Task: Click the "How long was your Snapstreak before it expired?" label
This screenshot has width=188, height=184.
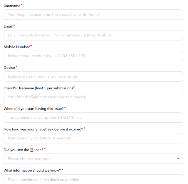Action: coord(43,129)
